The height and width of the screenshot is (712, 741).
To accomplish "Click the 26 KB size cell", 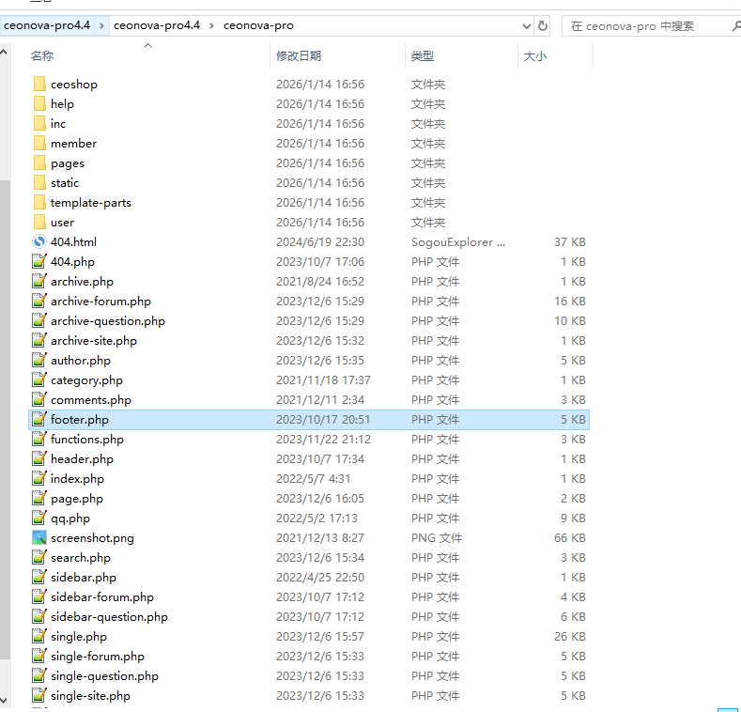I will tap(569, 636).
